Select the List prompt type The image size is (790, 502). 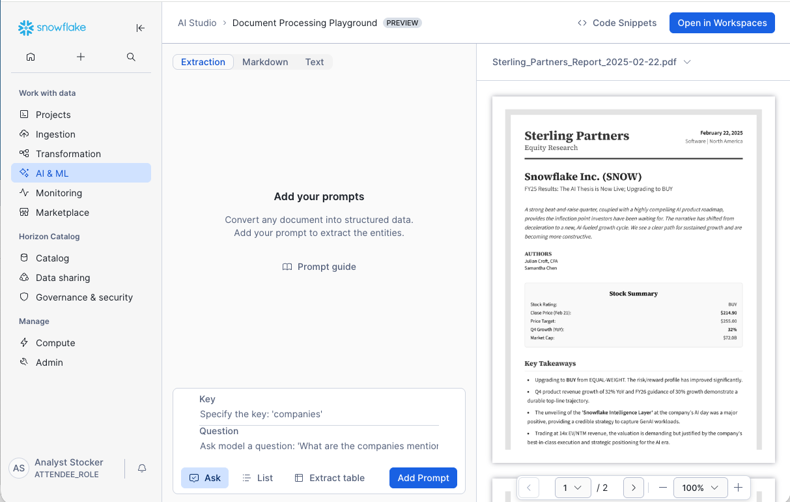pos(257,478)
